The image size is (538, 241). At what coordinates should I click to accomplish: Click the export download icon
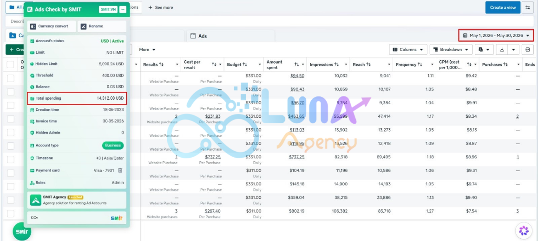(502, 50)
